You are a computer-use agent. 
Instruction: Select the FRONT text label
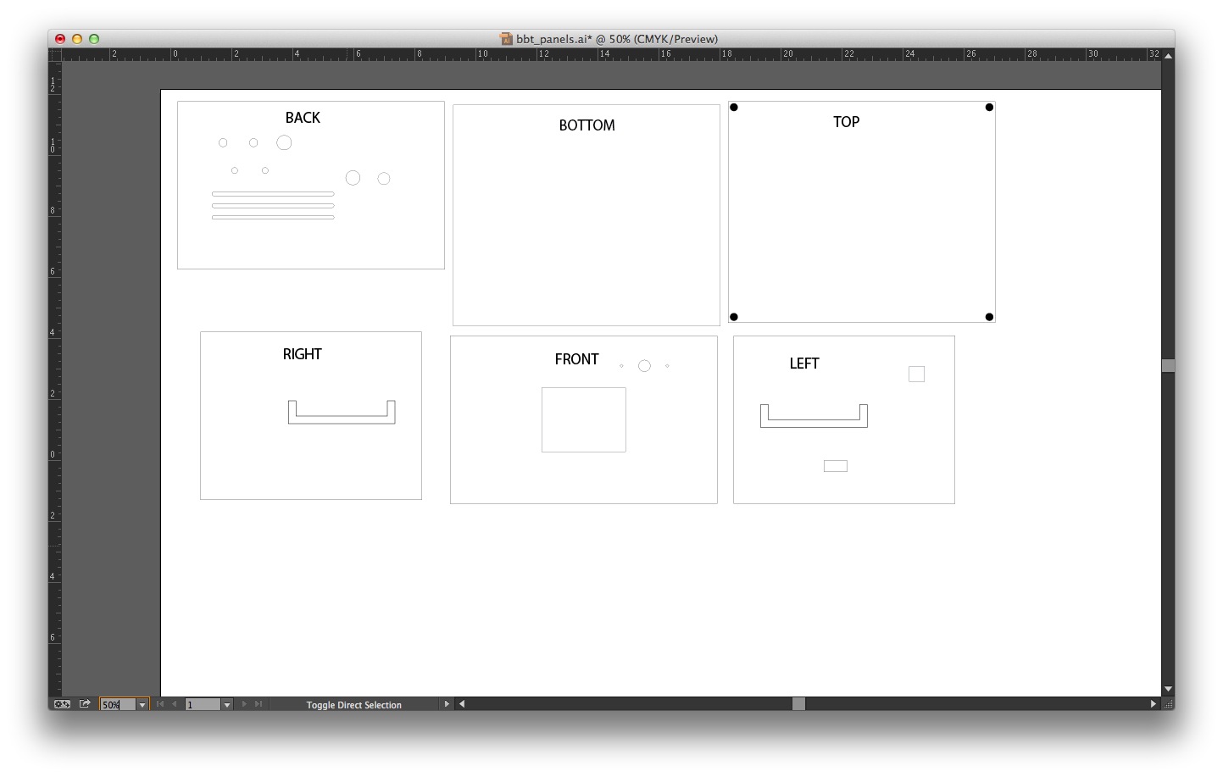tap(576, 359)
